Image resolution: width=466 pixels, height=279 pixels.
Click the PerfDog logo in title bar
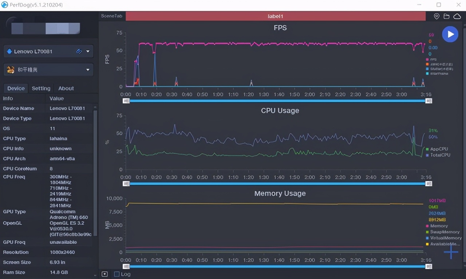[x=5, y=5]
